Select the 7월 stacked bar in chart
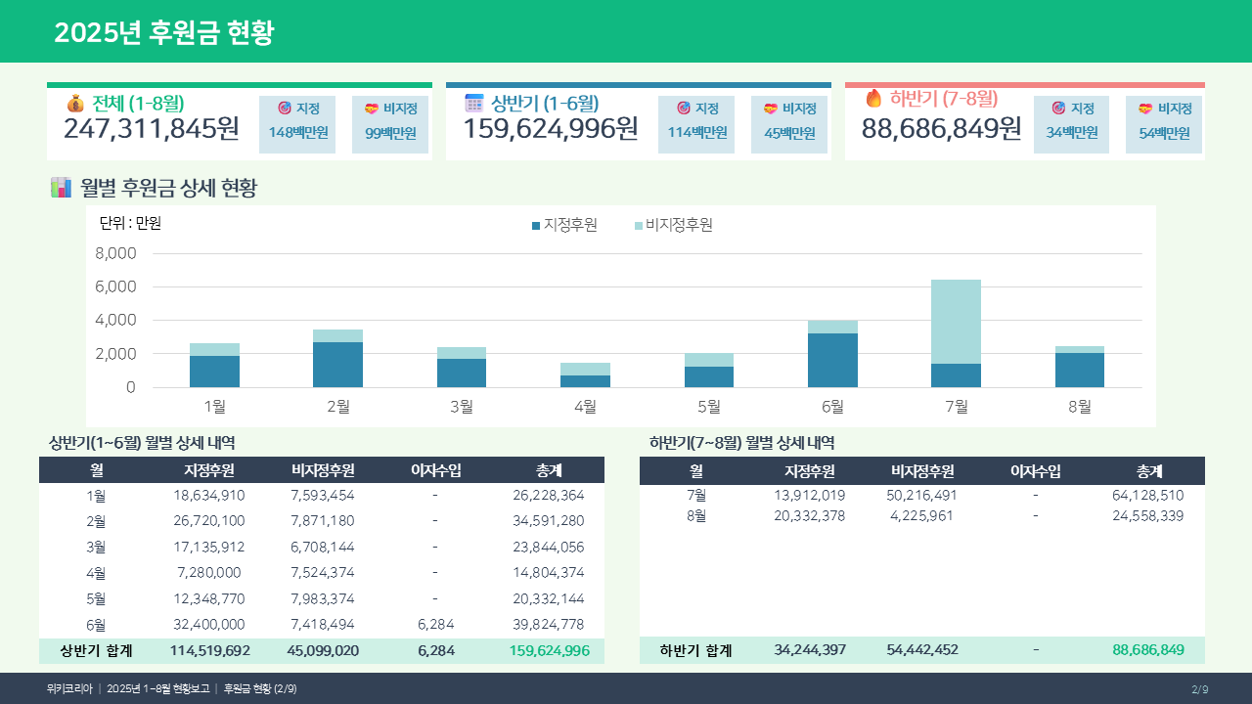 click(956, 333)
